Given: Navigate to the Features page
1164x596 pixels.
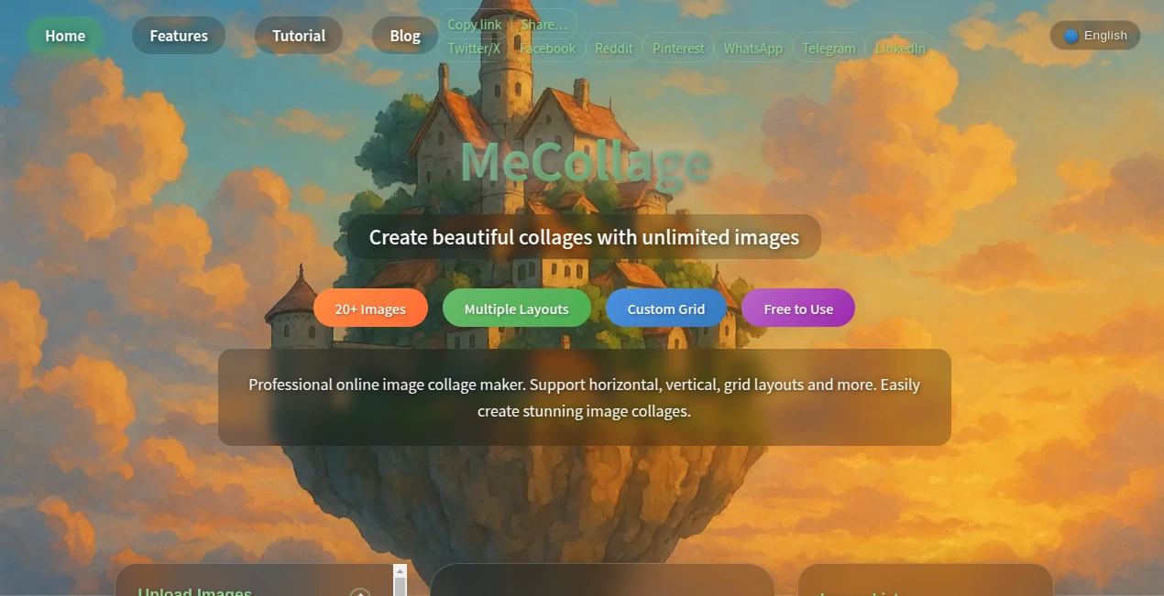Looking at the screenshot, I should [178, 35].
